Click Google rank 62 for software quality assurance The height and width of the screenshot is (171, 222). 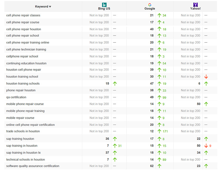click(x=152, y=166)
